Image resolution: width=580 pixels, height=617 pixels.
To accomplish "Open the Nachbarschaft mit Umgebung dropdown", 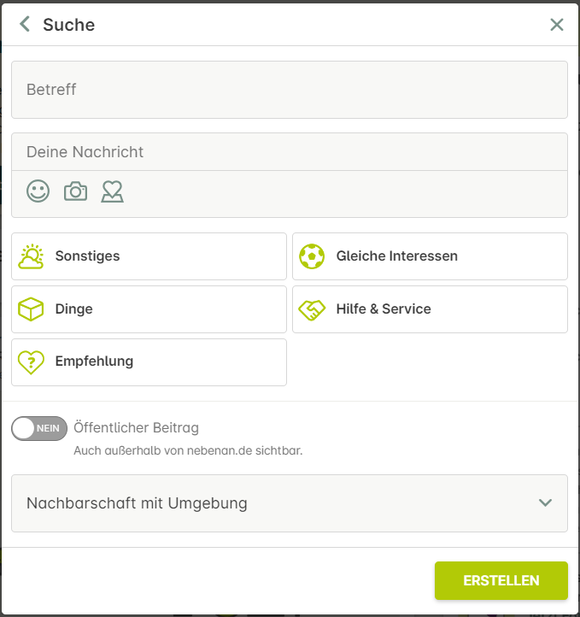I will point(290,503).
